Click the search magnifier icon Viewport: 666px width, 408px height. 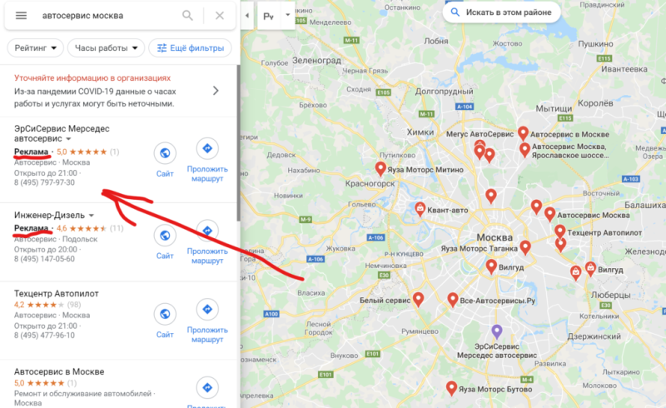[187, 16]
